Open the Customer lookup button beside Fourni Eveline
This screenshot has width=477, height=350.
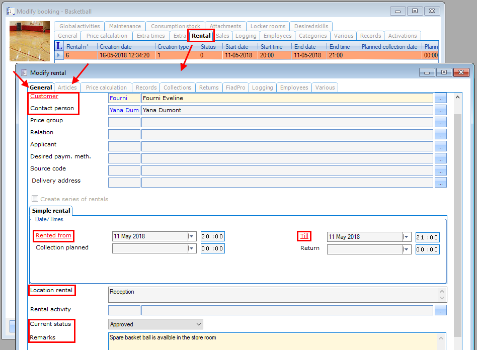[x=440, y=98]
